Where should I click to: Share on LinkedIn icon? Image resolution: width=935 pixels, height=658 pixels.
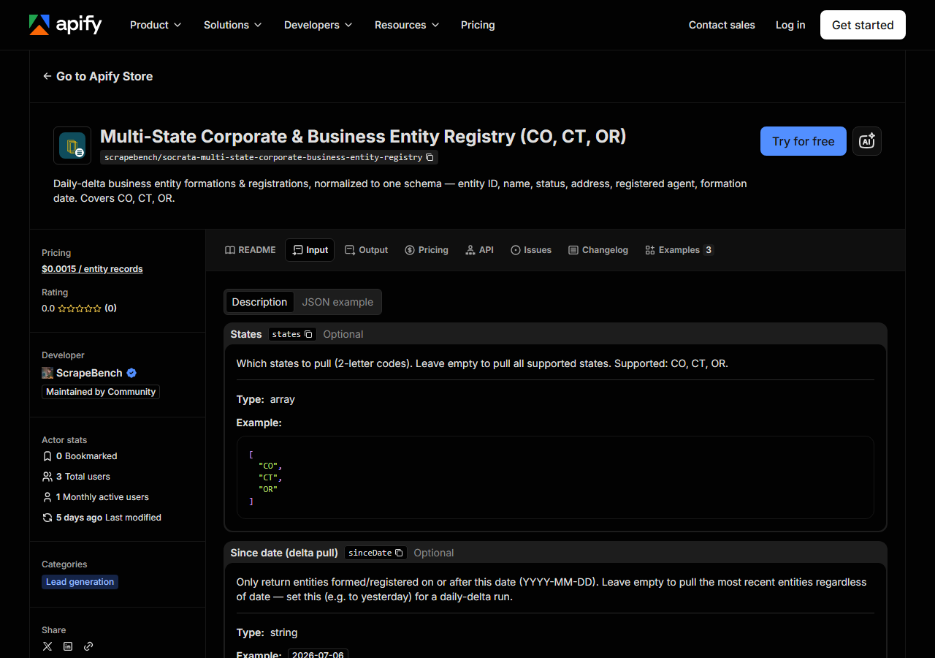[x=68, y=646]
